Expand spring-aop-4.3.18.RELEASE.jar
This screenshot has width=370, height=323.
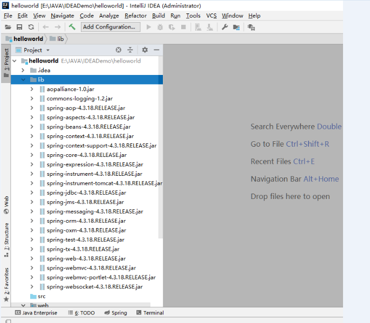[x=32, y=108]
